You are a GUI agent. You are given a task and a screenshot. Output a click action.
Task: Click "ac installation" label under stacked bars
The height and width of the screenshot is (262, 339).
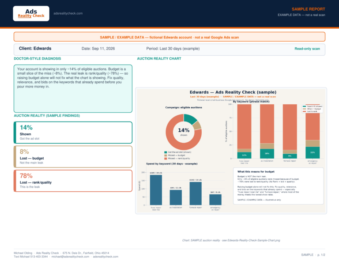[267, 161]
